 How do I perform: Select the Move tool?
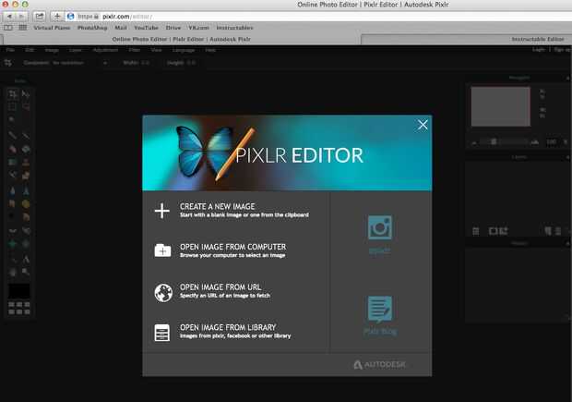26,94
